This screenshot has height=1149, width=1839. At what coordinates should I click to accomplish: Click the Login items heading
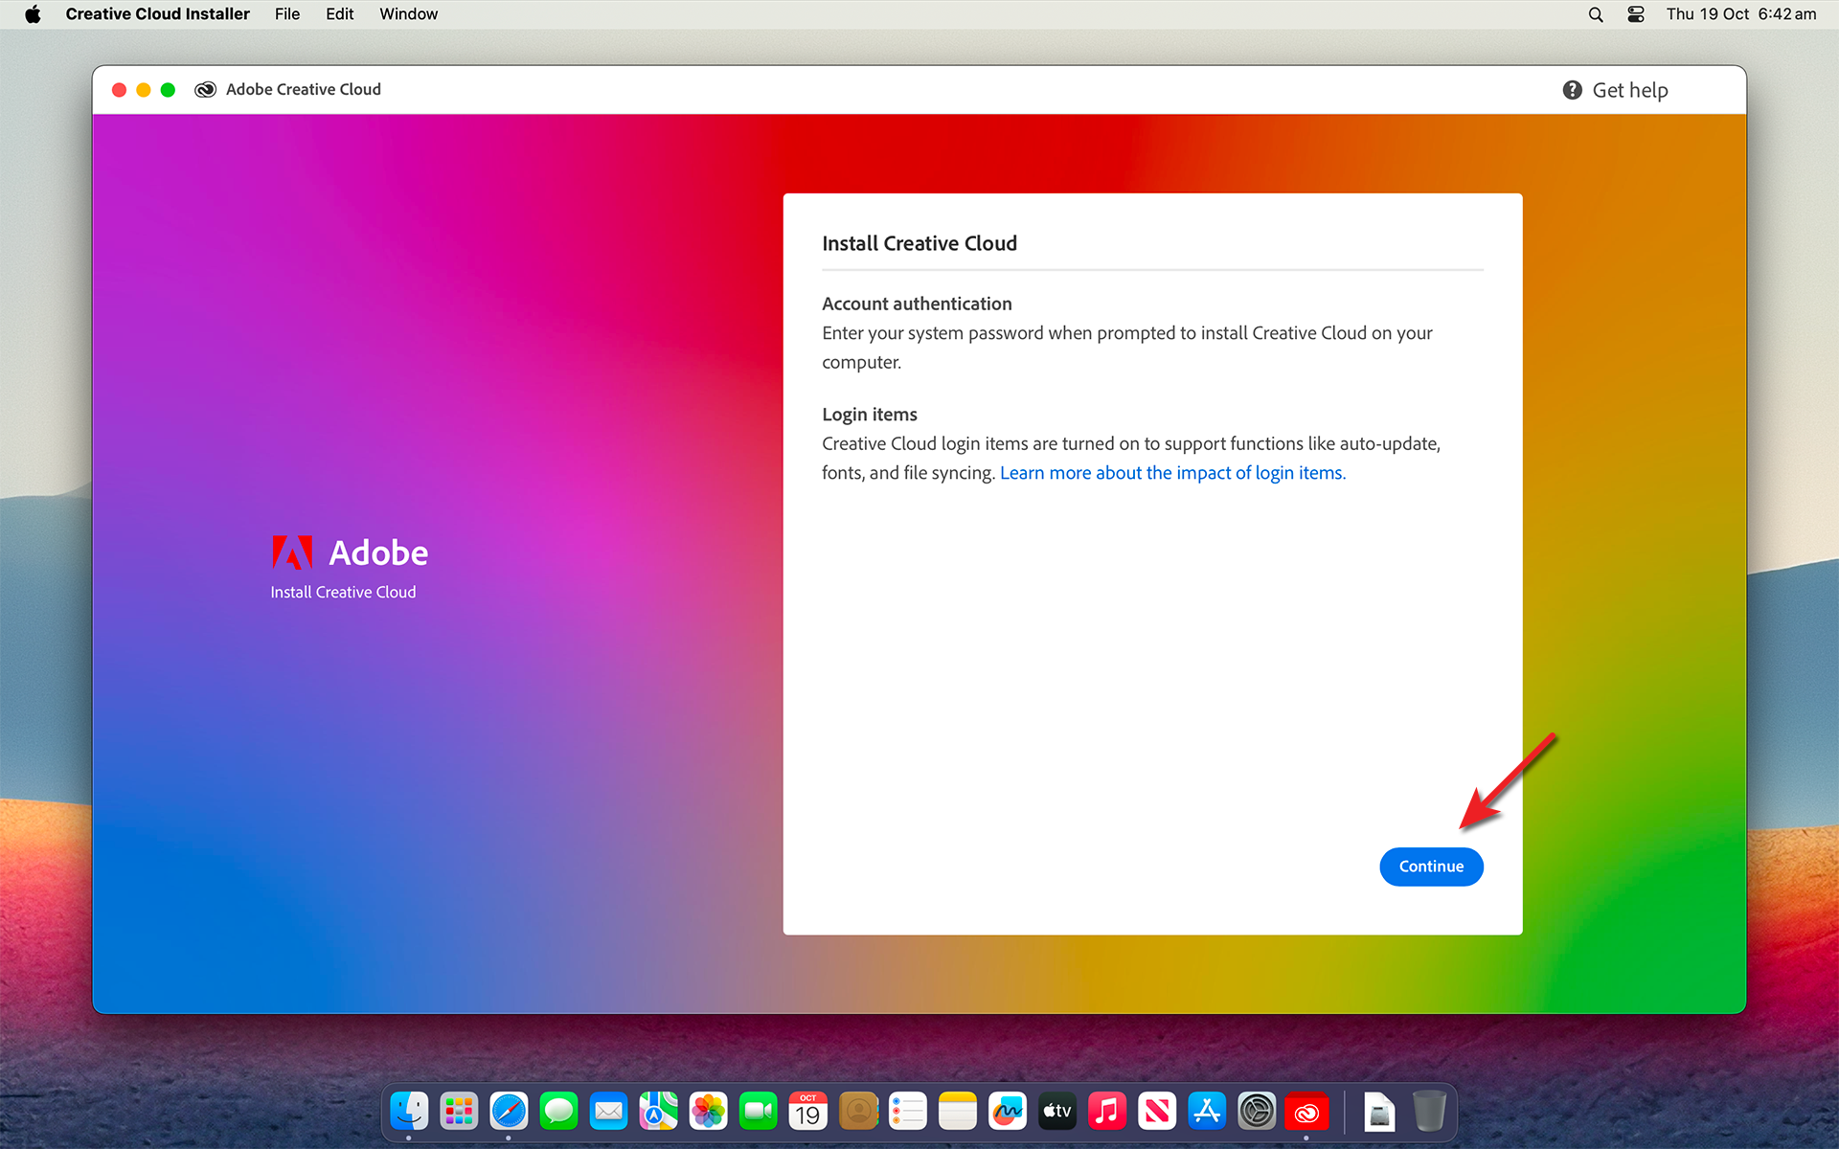point(870,415)
